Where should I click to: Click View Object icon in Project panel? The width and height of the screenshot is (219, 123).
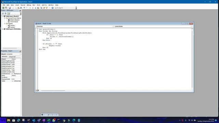coord(5,13)
